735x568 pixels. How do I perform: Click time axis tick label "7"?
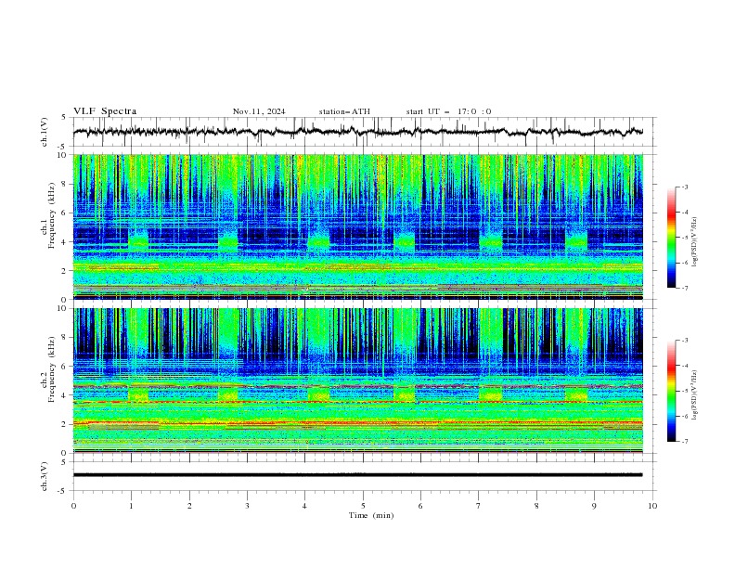pos(479,506)
